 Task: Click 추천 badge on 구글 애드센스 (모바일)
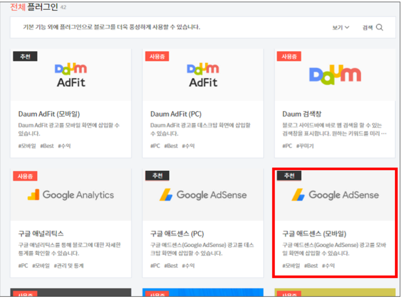coord(289,176)
